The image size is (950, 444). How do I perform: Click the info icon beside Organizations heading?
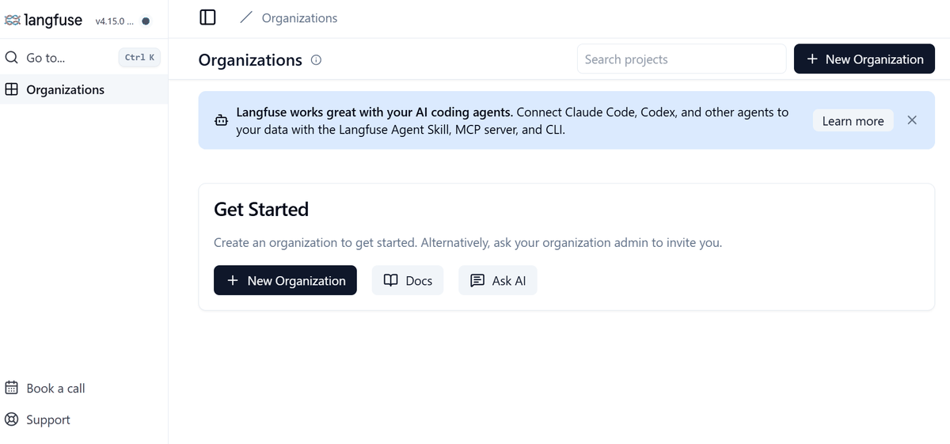[316, 60]
